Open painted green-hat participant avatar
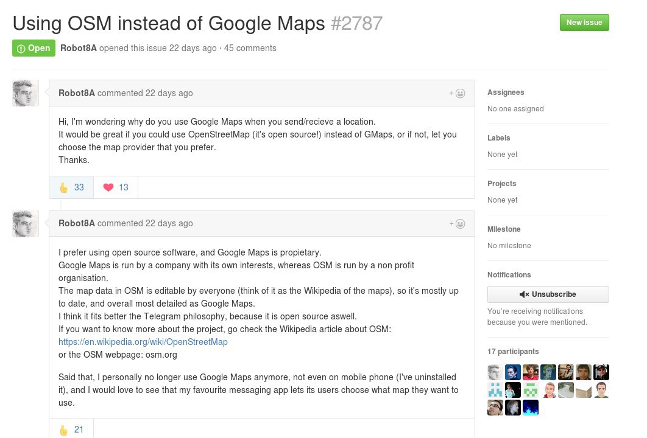Viewport: 647px width, 438px height. (548, 372)
